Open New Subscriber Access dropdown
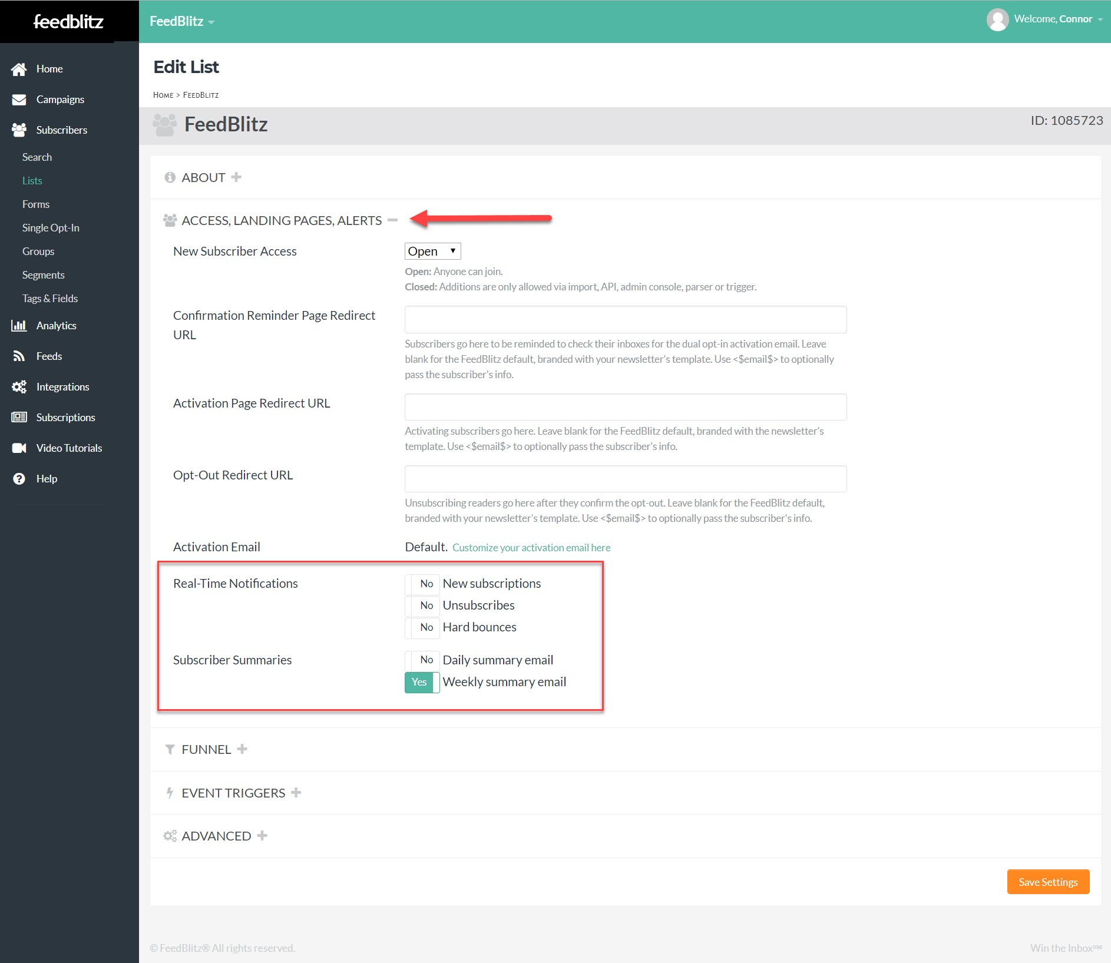 [433, 251]
